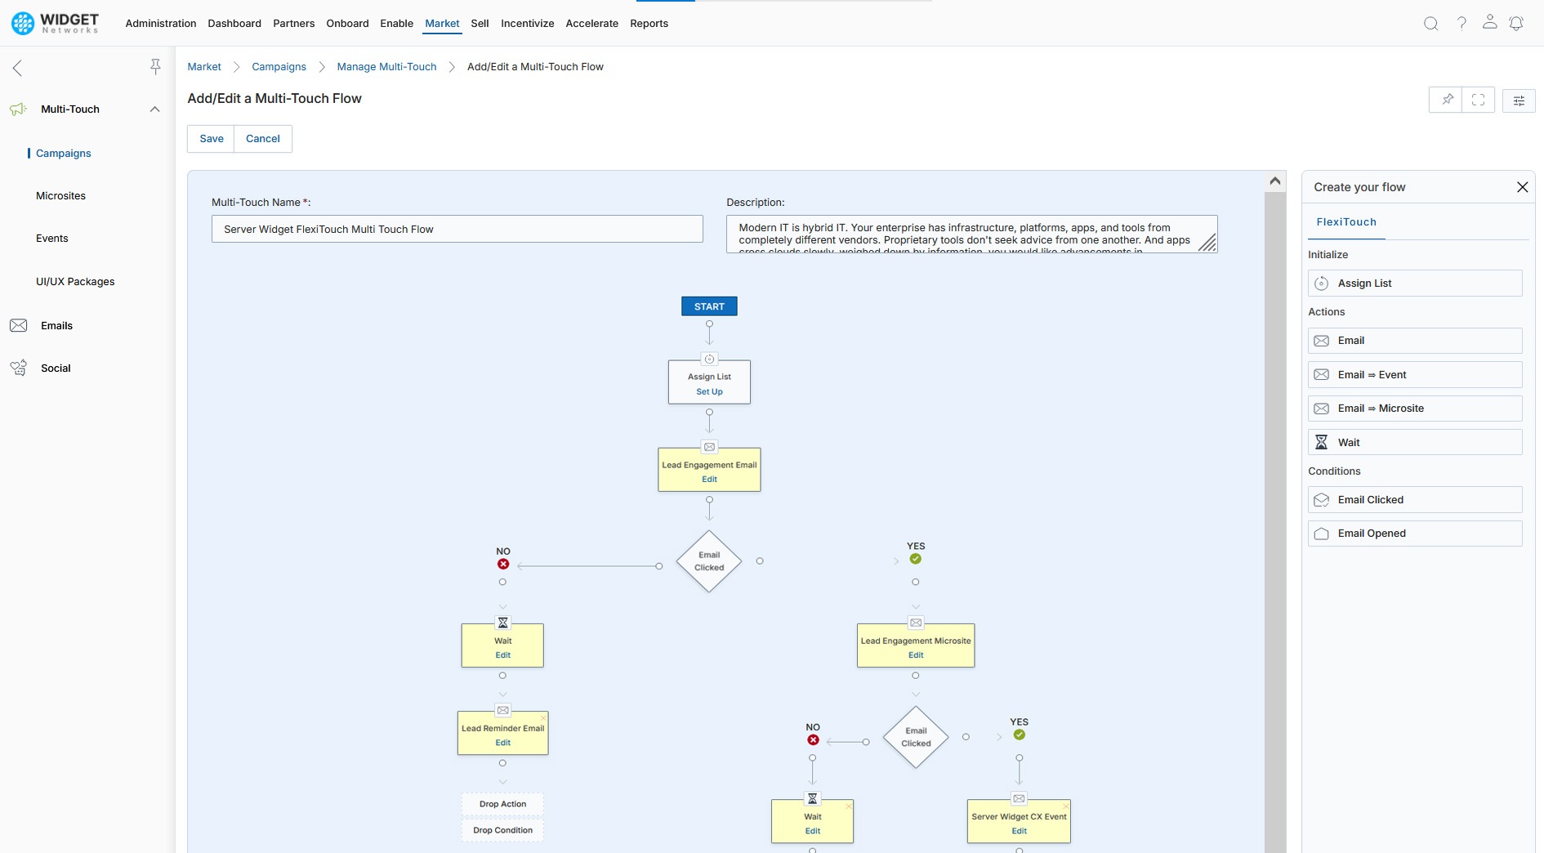Click the fullscreen expand icon
The height and width of the screenshot is (853, 1544).
pos(1478,100)
